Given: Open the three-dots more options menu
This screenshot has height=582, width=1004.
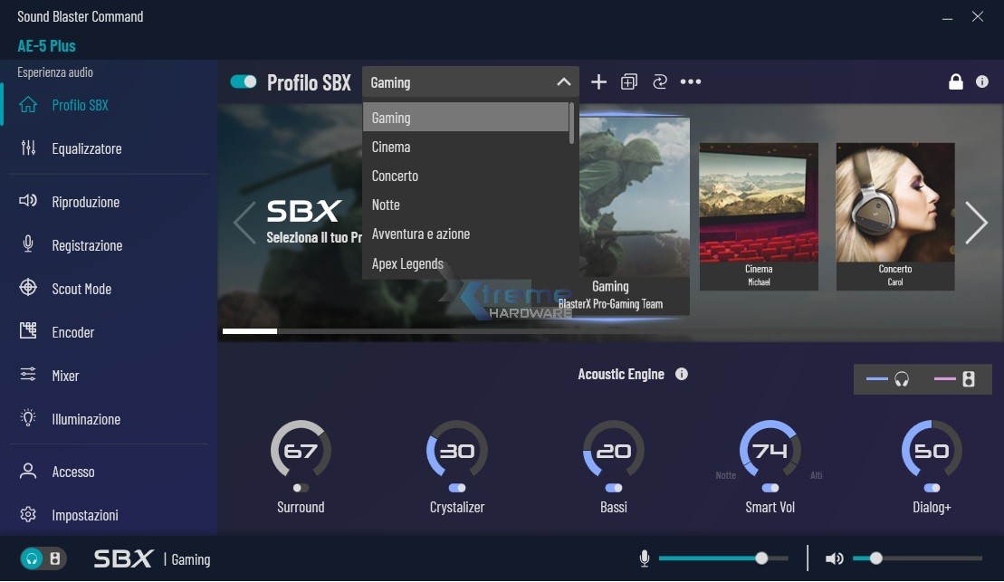Looking at the screenshot, I should tap(692, 81).
